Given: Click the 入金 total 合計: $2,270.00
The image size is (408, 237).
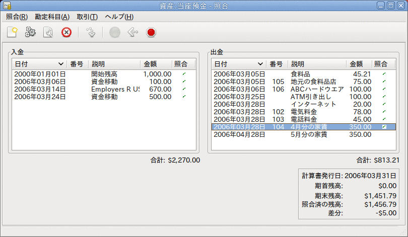Looking at the screenshot, I should (x=175, y=160).
